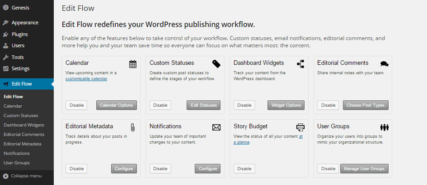Click the 'Editorial Metadata' card title
This screenshot has height=185, width=427.
pyautogui.click(x=89, y=126)
